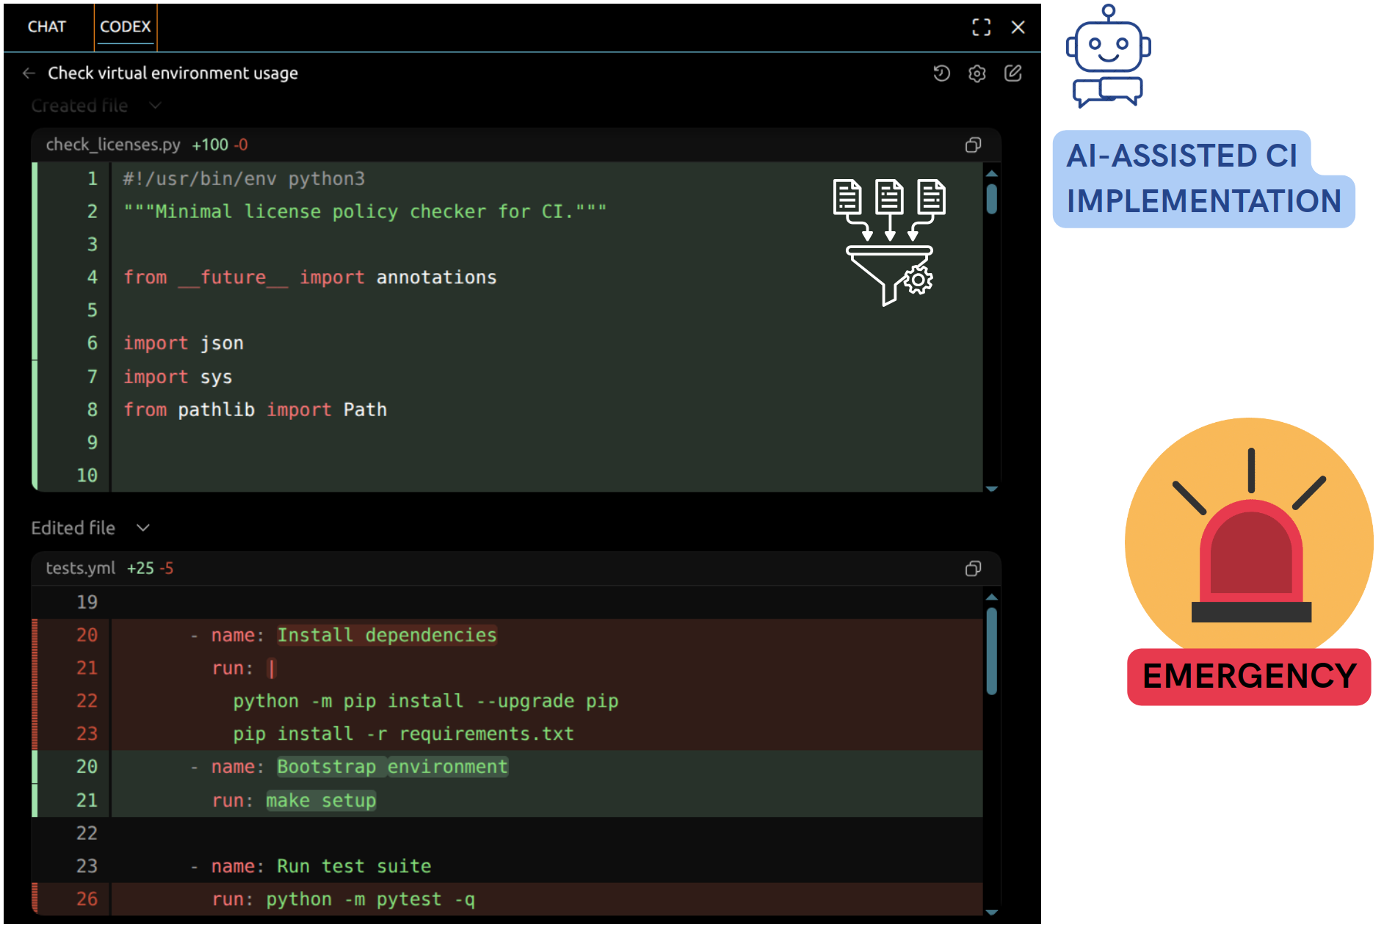Select the CODEX tab

pos(126,27)
